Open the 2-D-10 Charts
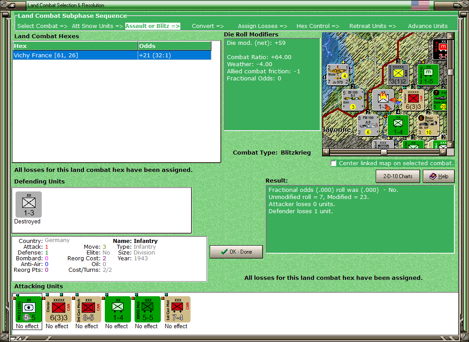 click(x=398, y=176)
